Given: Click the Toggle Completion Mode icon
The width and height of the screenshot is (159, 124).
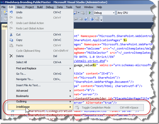Looking at the screenshot, I should [77, 108].
